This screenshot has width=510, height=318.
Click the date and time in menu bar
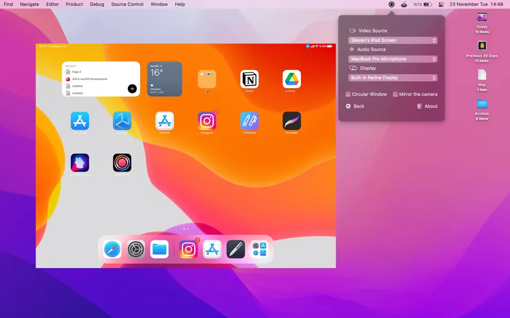476,4
